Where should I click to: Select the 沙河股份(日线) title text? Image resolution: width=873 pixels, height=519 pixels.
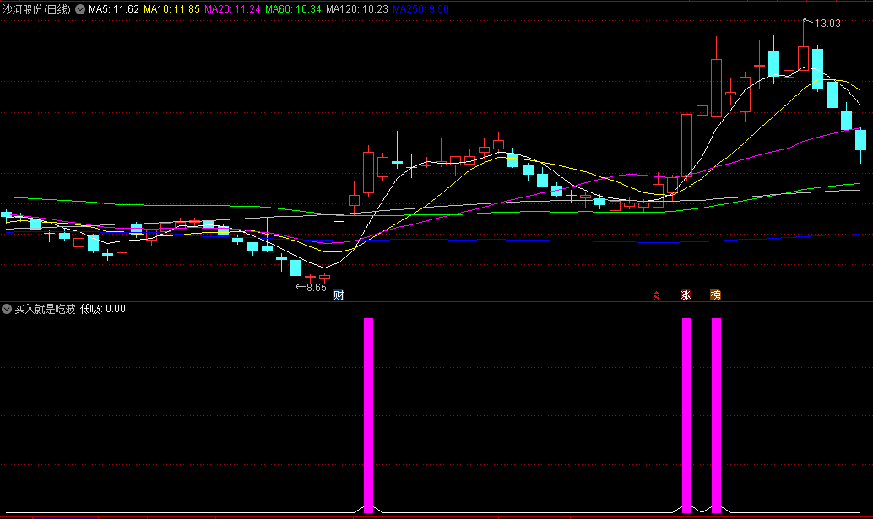click(x=36, y=9)
